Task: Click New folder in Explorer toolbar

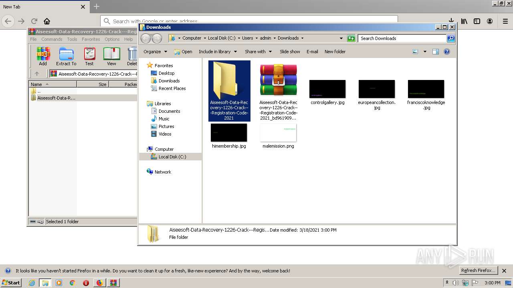Action: tap(335, 52)
